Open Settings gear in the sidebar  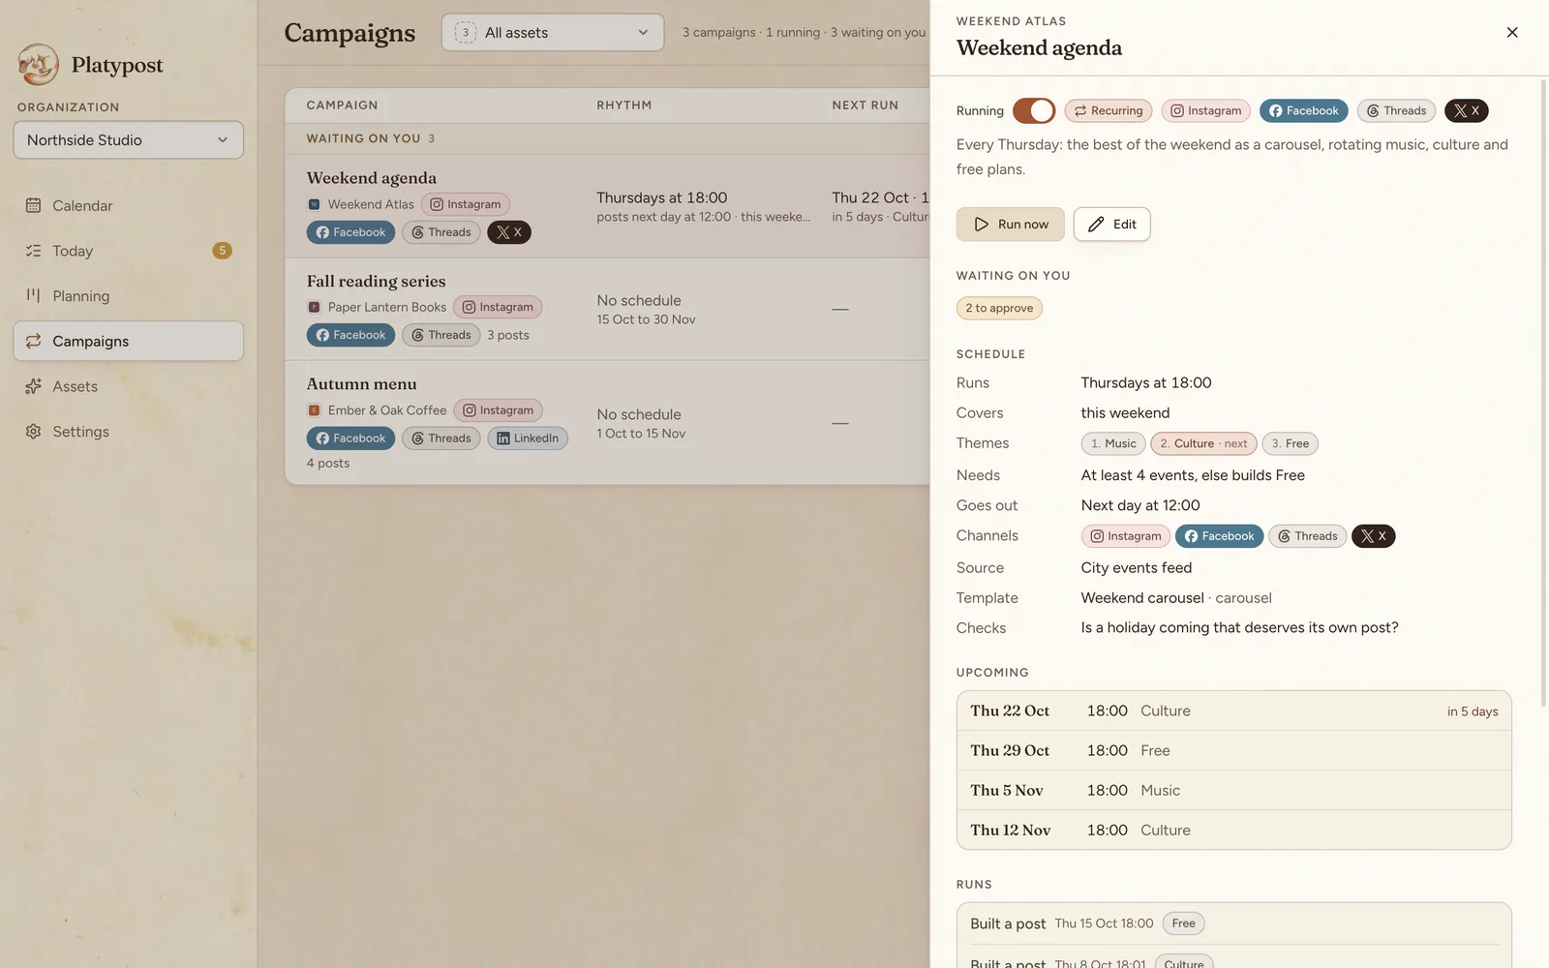(128, 432)
